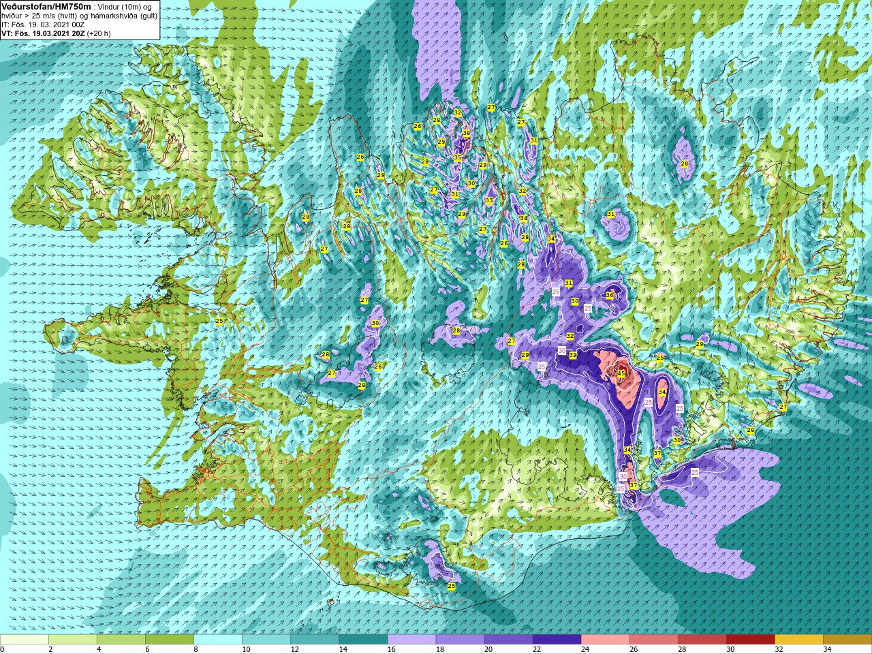This screenshot has width=872, height=654.
Task: Select the 4–6 m/s legend swatch
Action: point(121,640)
